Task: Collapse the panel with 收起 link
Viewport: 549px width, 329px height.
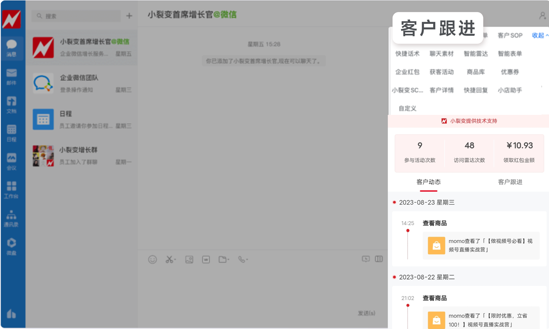Action: 540,35
